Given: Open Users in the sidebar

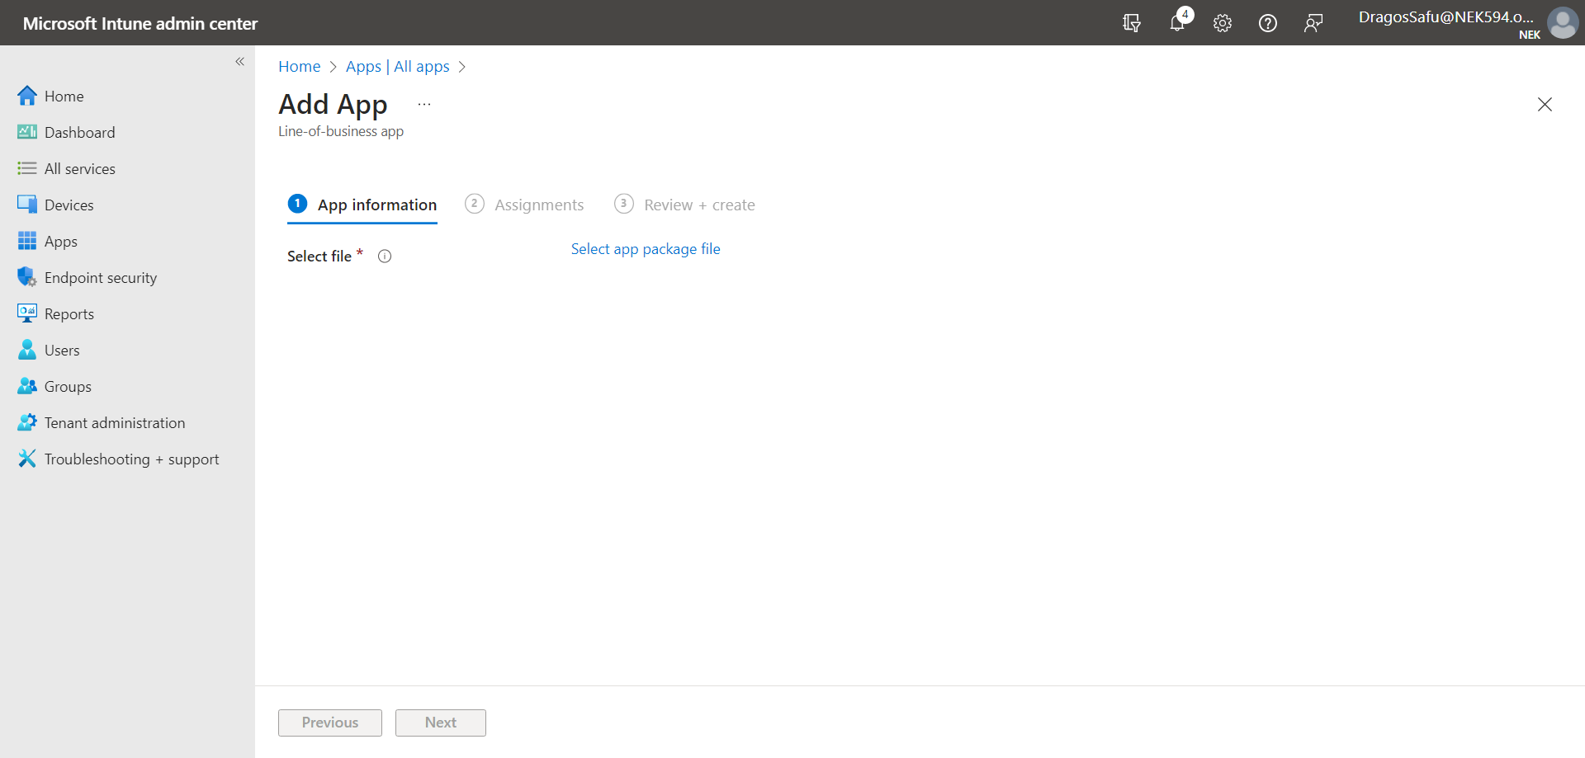Looking at the screenshot, I should (x=62, y=351).
